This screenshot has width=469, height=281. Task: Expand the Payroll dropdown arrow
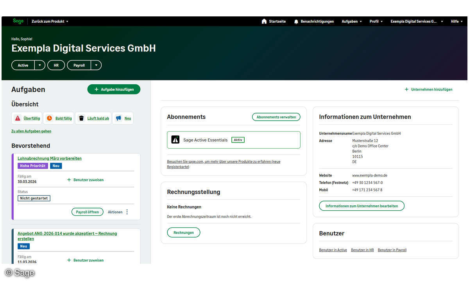click(x=96, y=65)
